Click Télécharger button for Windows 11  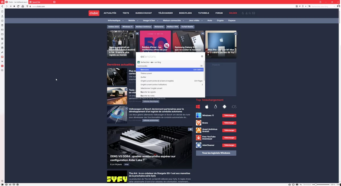coord(229,115)
